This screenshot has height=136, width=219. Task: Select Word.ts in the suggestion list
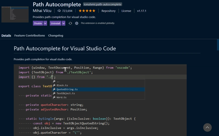click(x=99, y=97)
